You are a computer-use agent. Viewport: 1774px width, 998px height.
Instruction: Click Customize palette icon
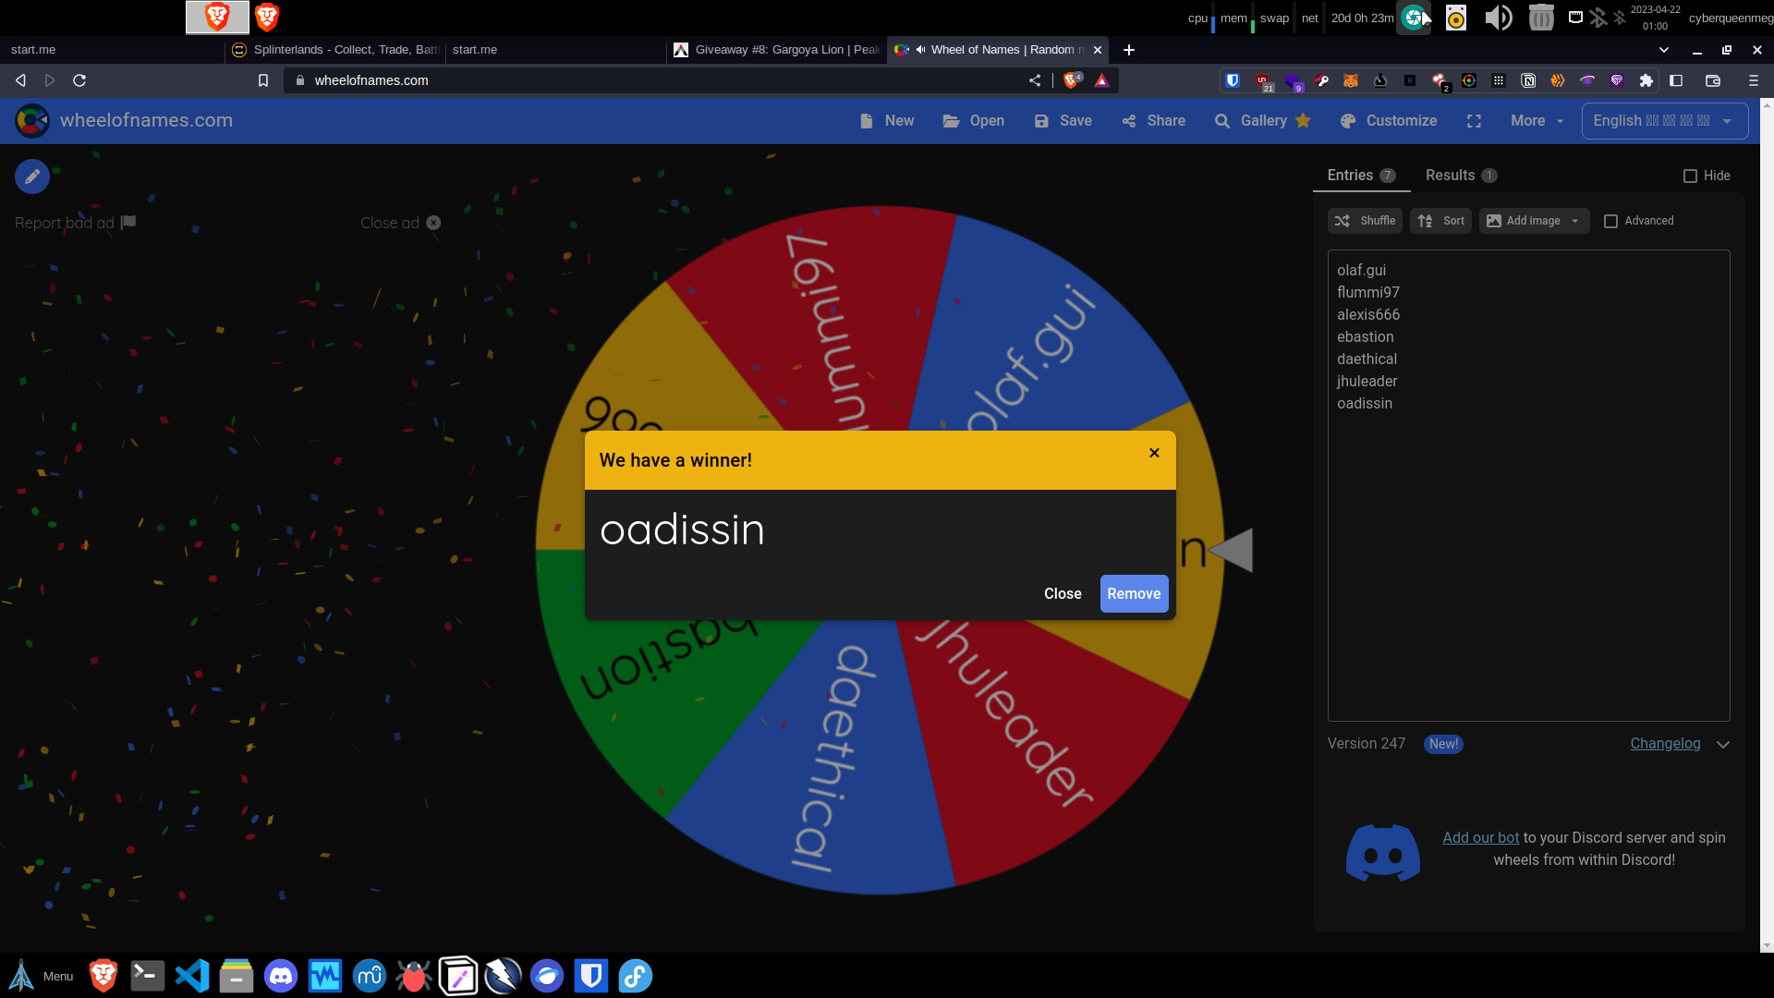[x=1348, y=121]
